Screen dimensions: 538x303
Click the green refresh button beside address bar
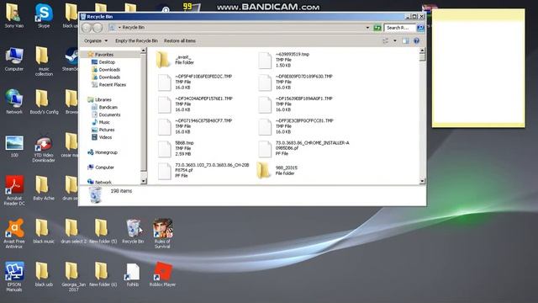[377, 28]
